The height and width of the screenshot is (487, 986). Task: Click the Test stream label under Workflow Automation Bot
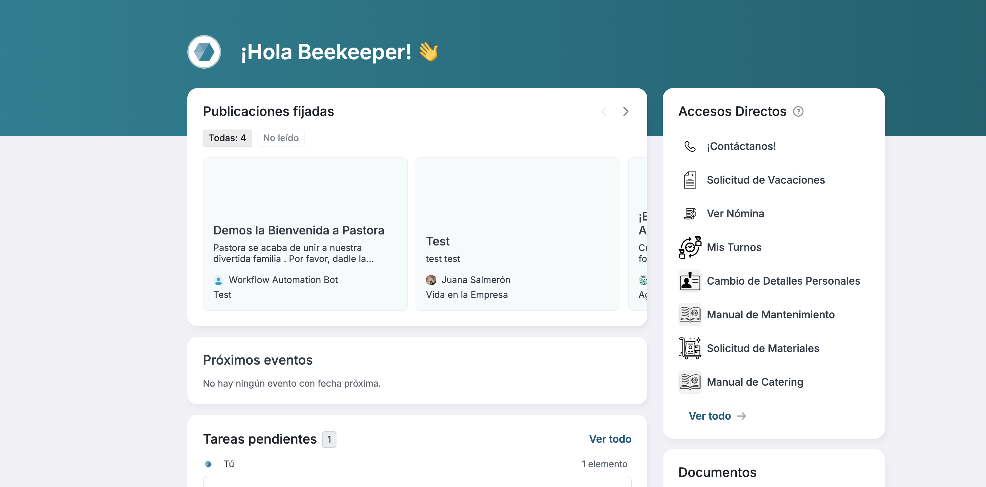pos(222,295)
